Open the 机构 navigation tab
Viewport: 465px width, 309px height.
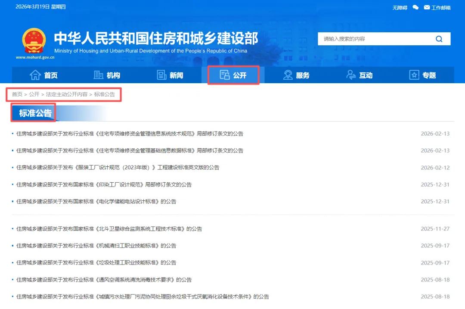[107, 75]
